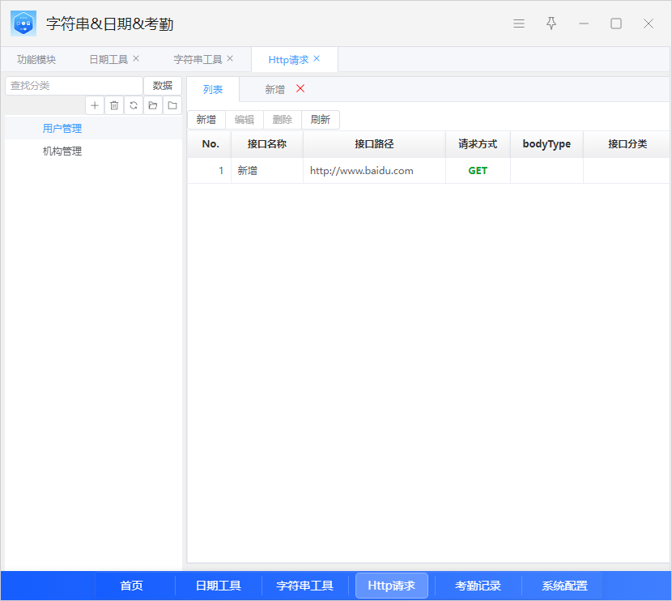Viewport: 672px width, 601px height.
Task: Click the bodyType column header
Action: pyautogui.click(x=547, y=144)
